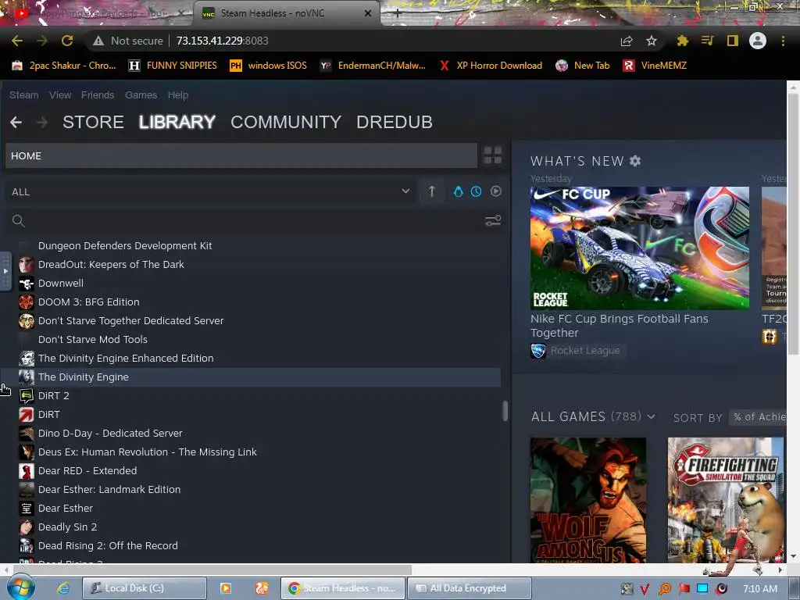Open Firefighting Simulator The Squad cover

click(726, 500)
